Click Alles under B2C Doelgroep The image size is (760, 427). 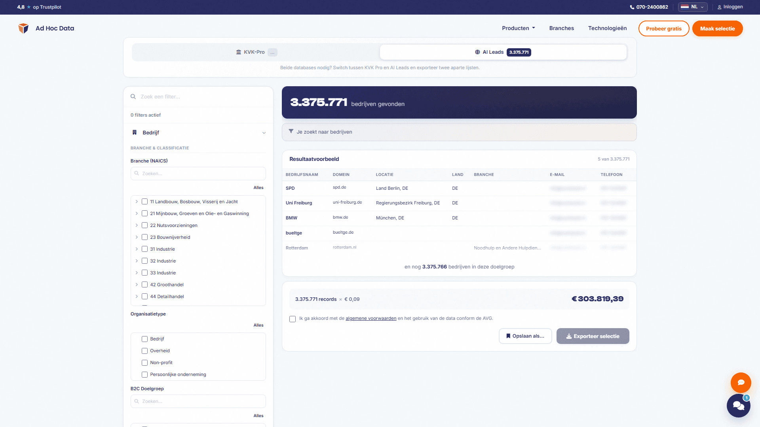tap(258, 416)
